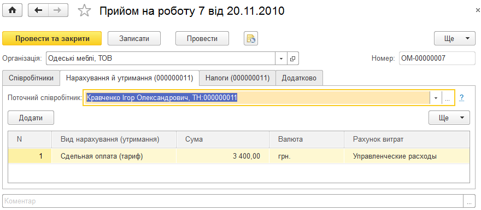Open comment editor via ellipsis button
This screenshot has height=210, width=481.
click(x=469, y=201)
